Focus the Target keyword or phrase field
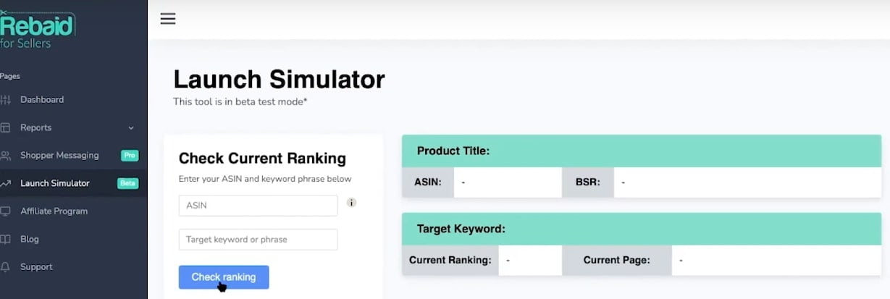Screen dimensions: 890x299 point(258,240)
